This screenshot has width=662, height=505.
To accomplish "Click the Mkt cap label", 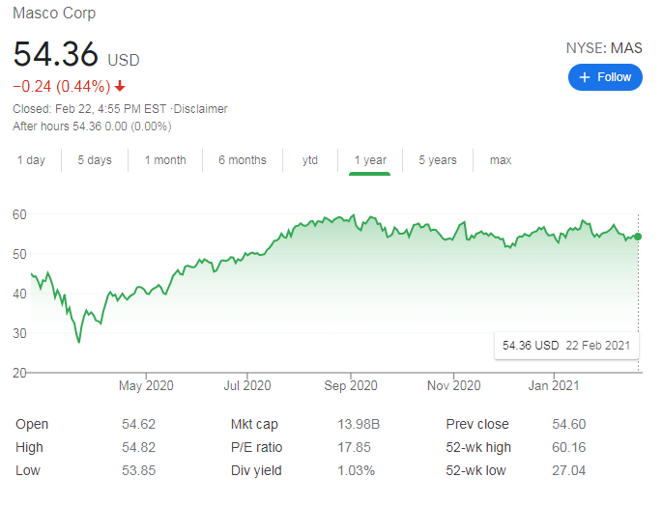I will (x=254, y=424).
